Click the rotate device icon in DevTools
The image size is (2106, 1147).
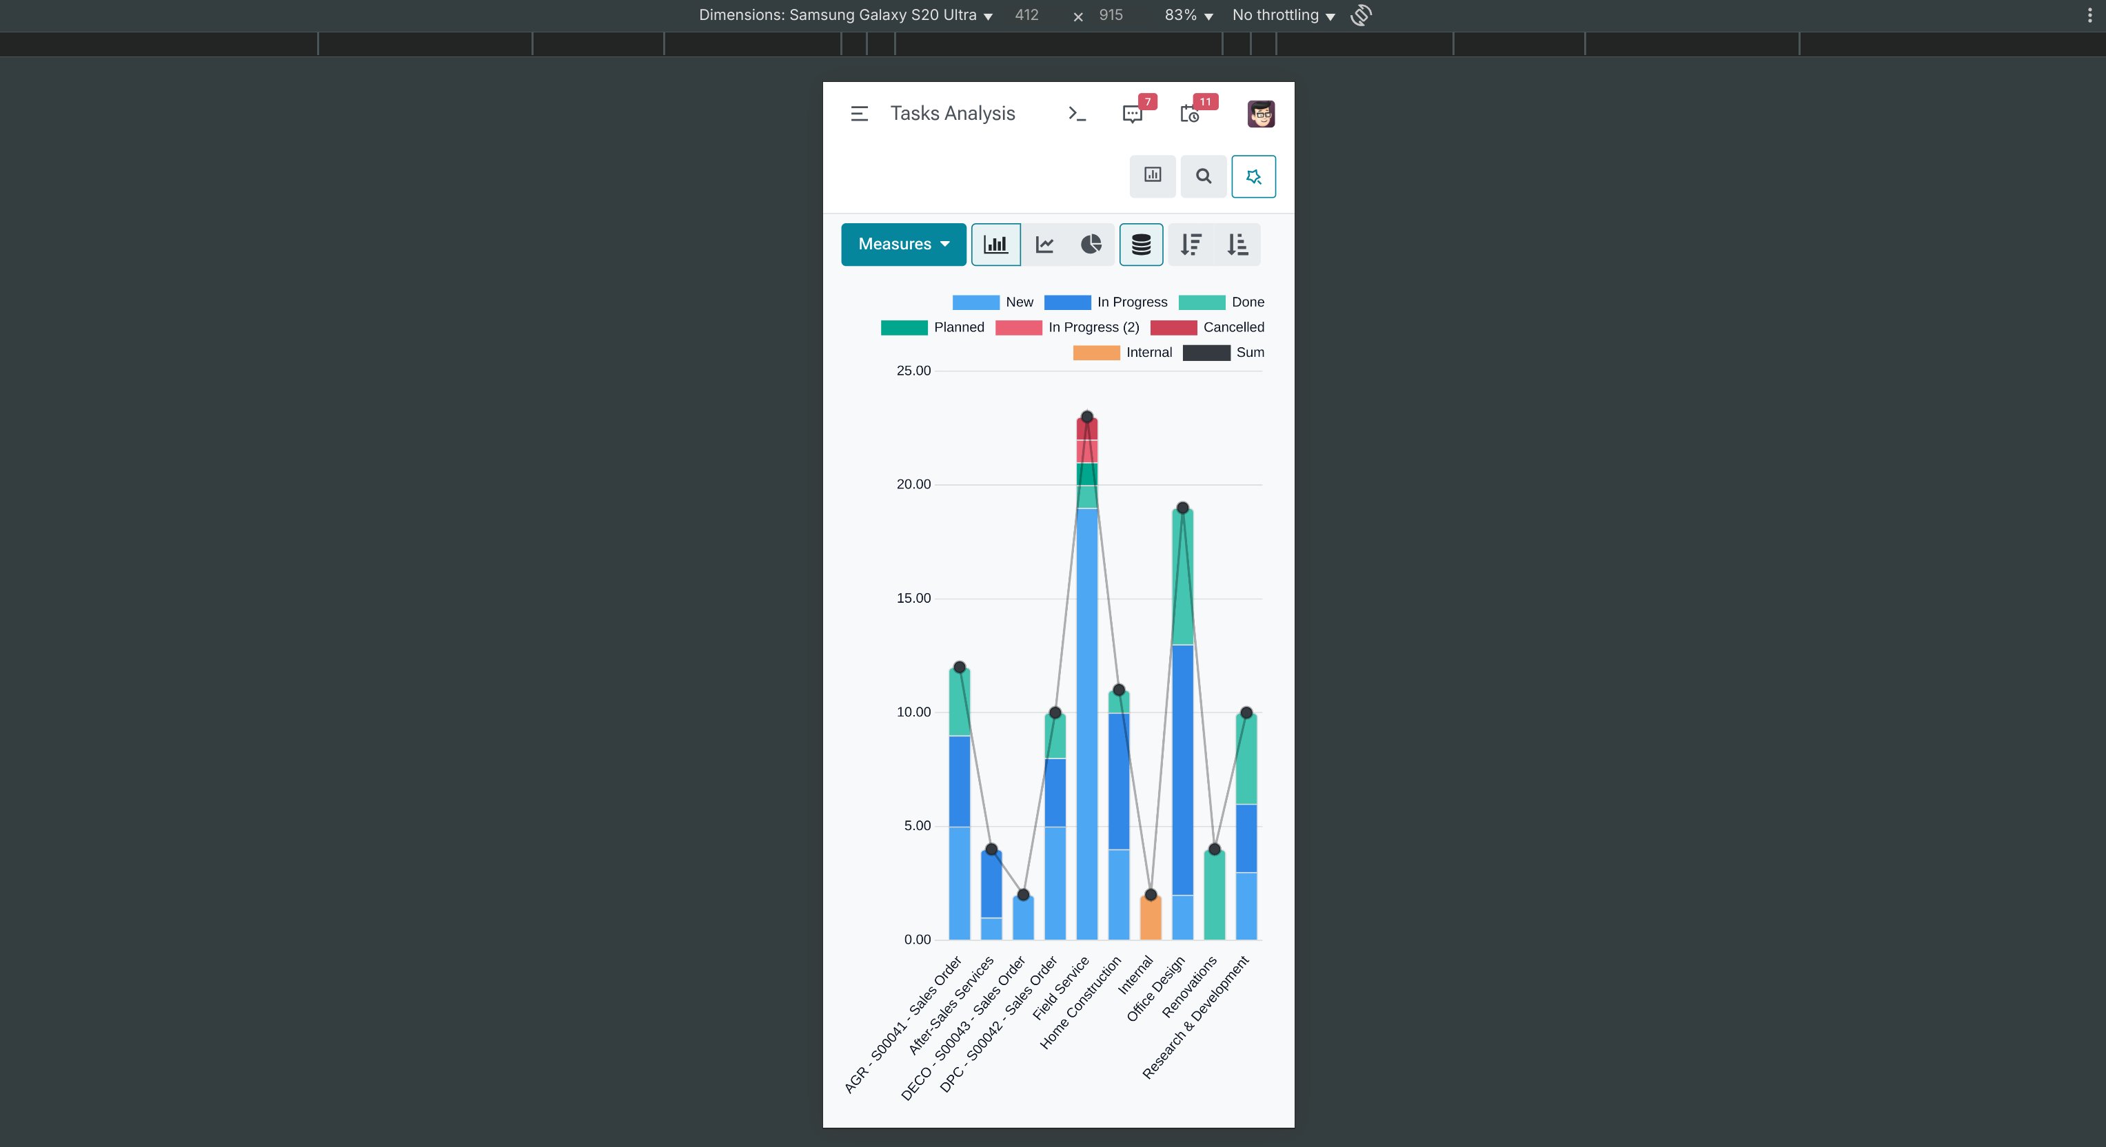tap(1361, 14)
